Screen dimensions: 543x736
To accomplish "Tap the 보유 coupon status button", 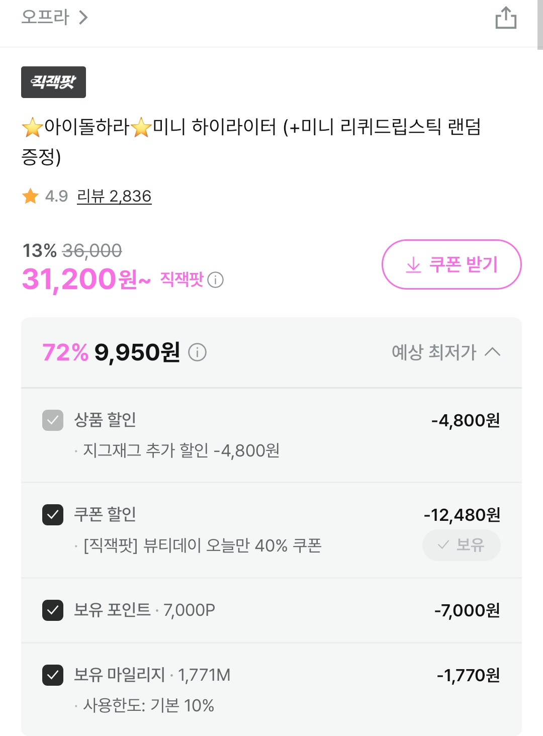I will (461, 545).
